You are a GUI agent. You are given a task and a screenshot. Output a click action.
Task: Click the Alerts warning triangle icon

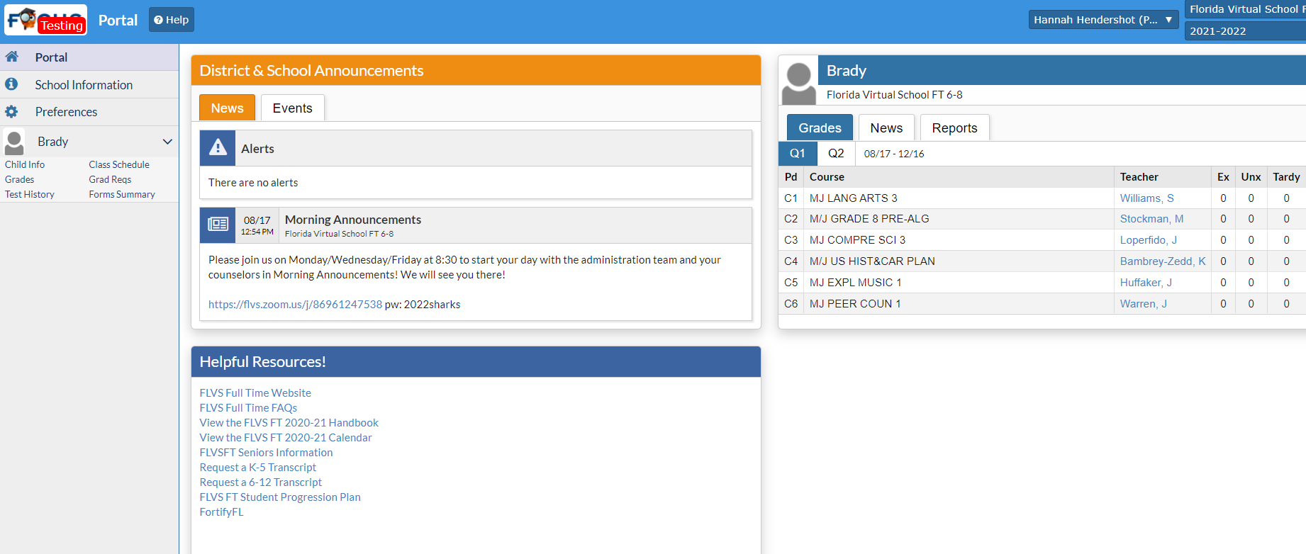point(218,147)
